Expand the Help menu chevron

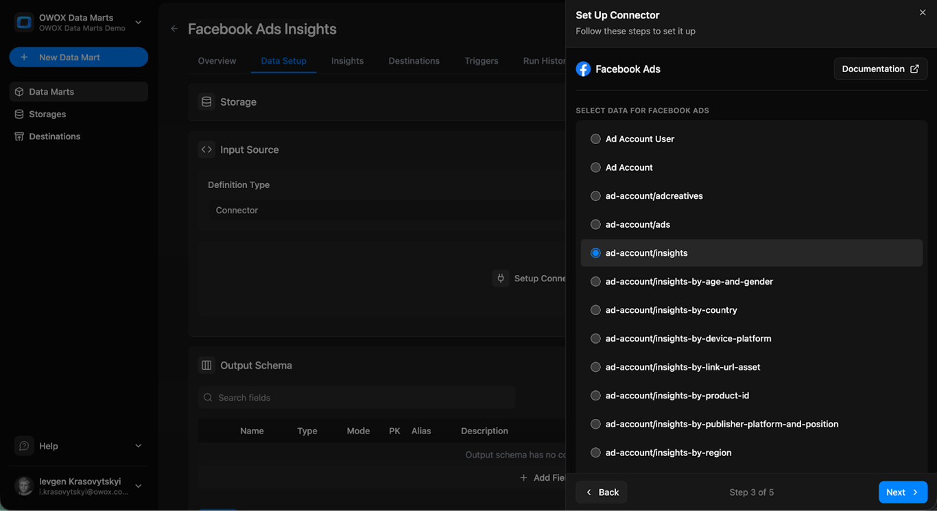(139, 446)
